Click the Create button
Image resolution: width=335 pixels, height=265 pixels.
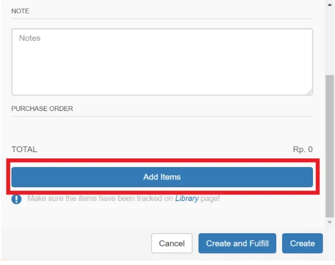click(x=302, y=243)
